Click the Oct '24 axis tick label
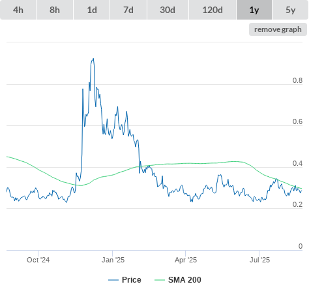The height and width of the screenshot is (297, 309). click(38, 260)
